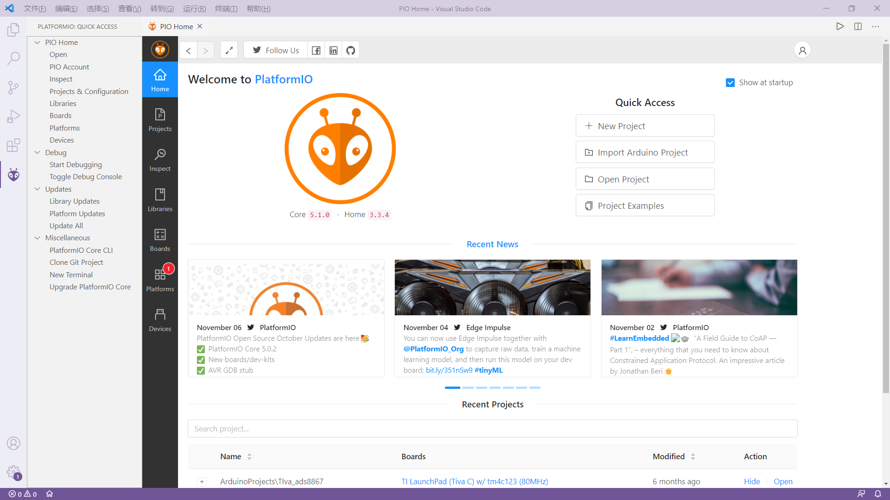The image size is (890, 500).
Task: Sort projects by Name column
Action: click(x=236, y=456)
